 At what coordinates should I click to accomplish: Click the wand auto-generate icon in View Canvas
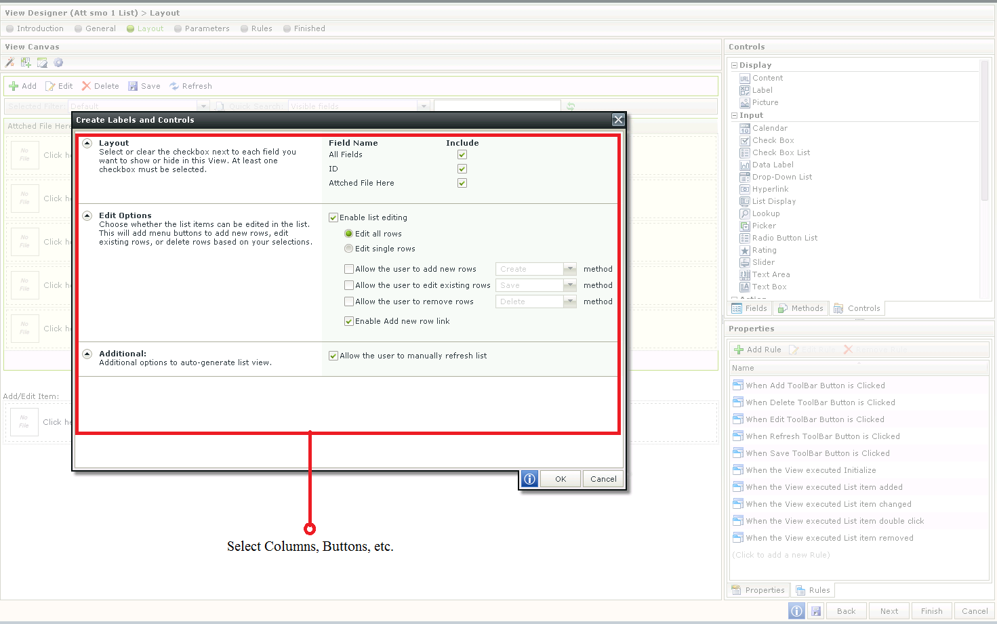tap(9, 62)
